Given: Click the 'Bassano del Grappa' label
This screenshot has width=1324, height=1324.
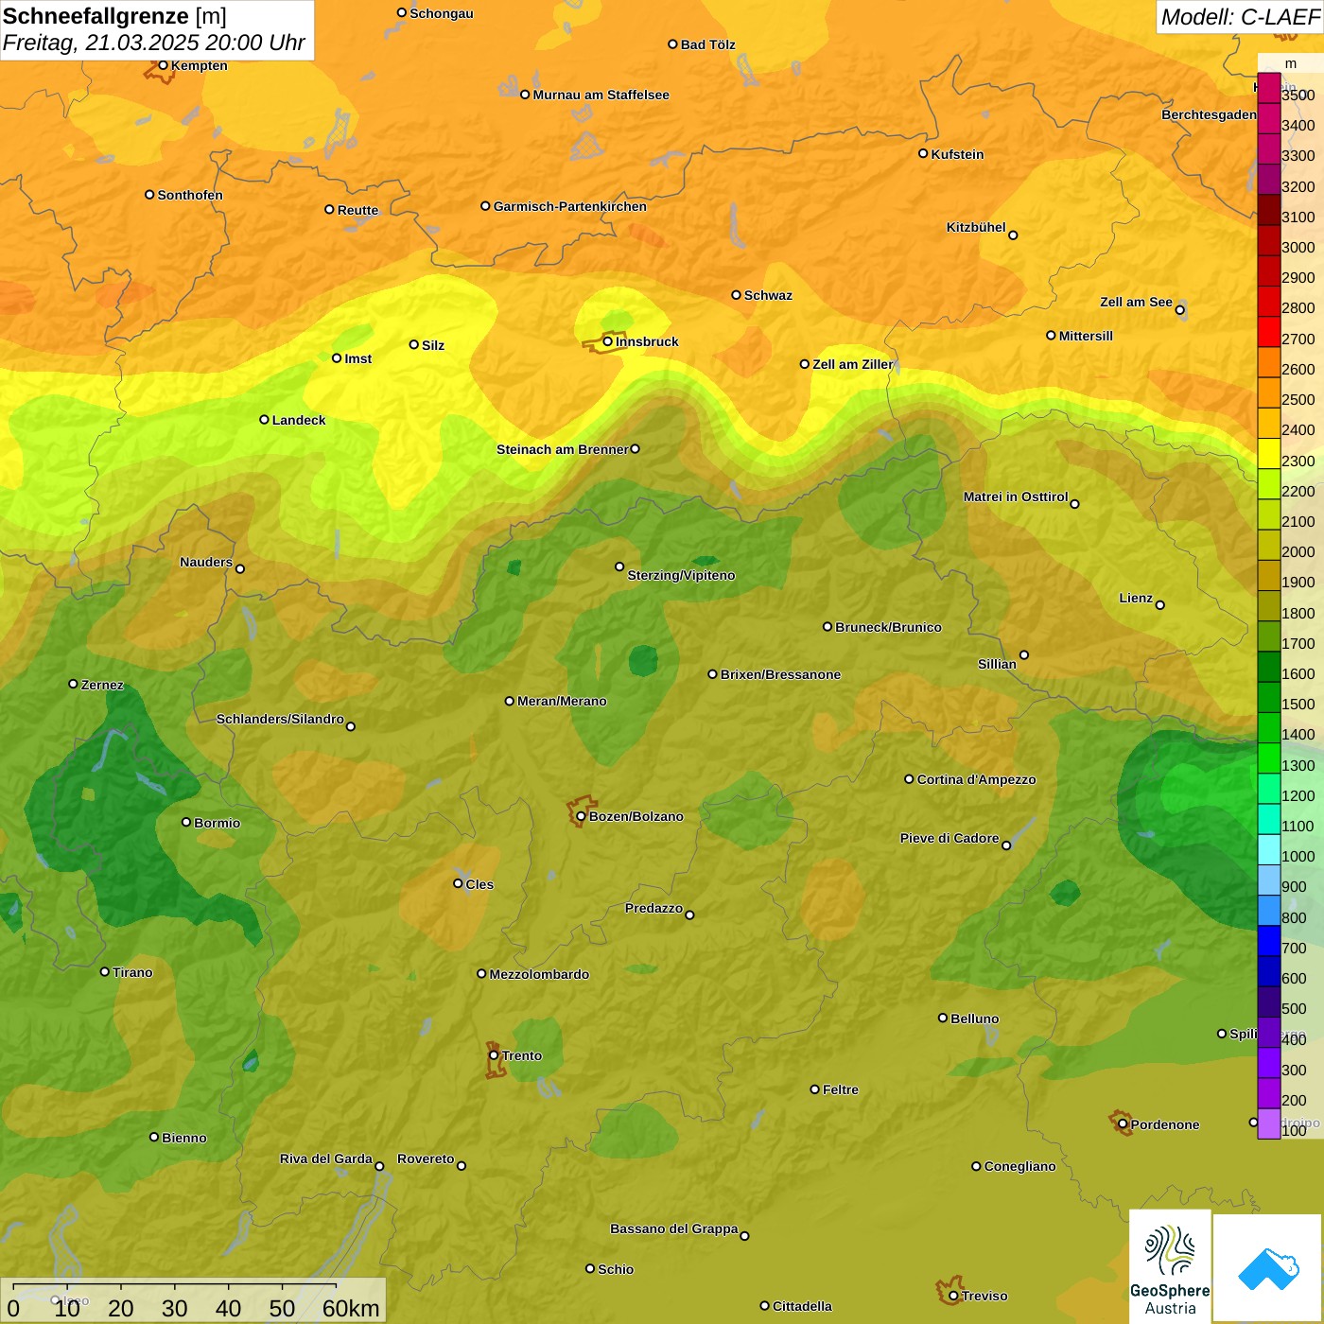Looking at the screenshot, I should [674, 1228].
